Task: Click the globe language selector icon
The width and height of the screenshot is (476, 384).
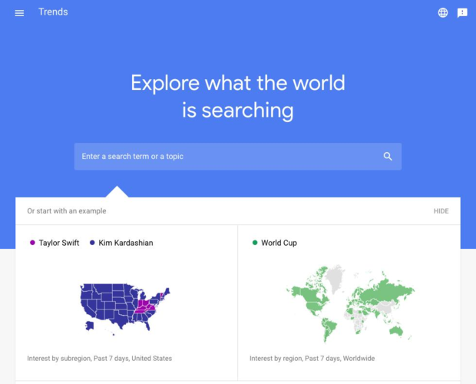Action: pos(443,13)
